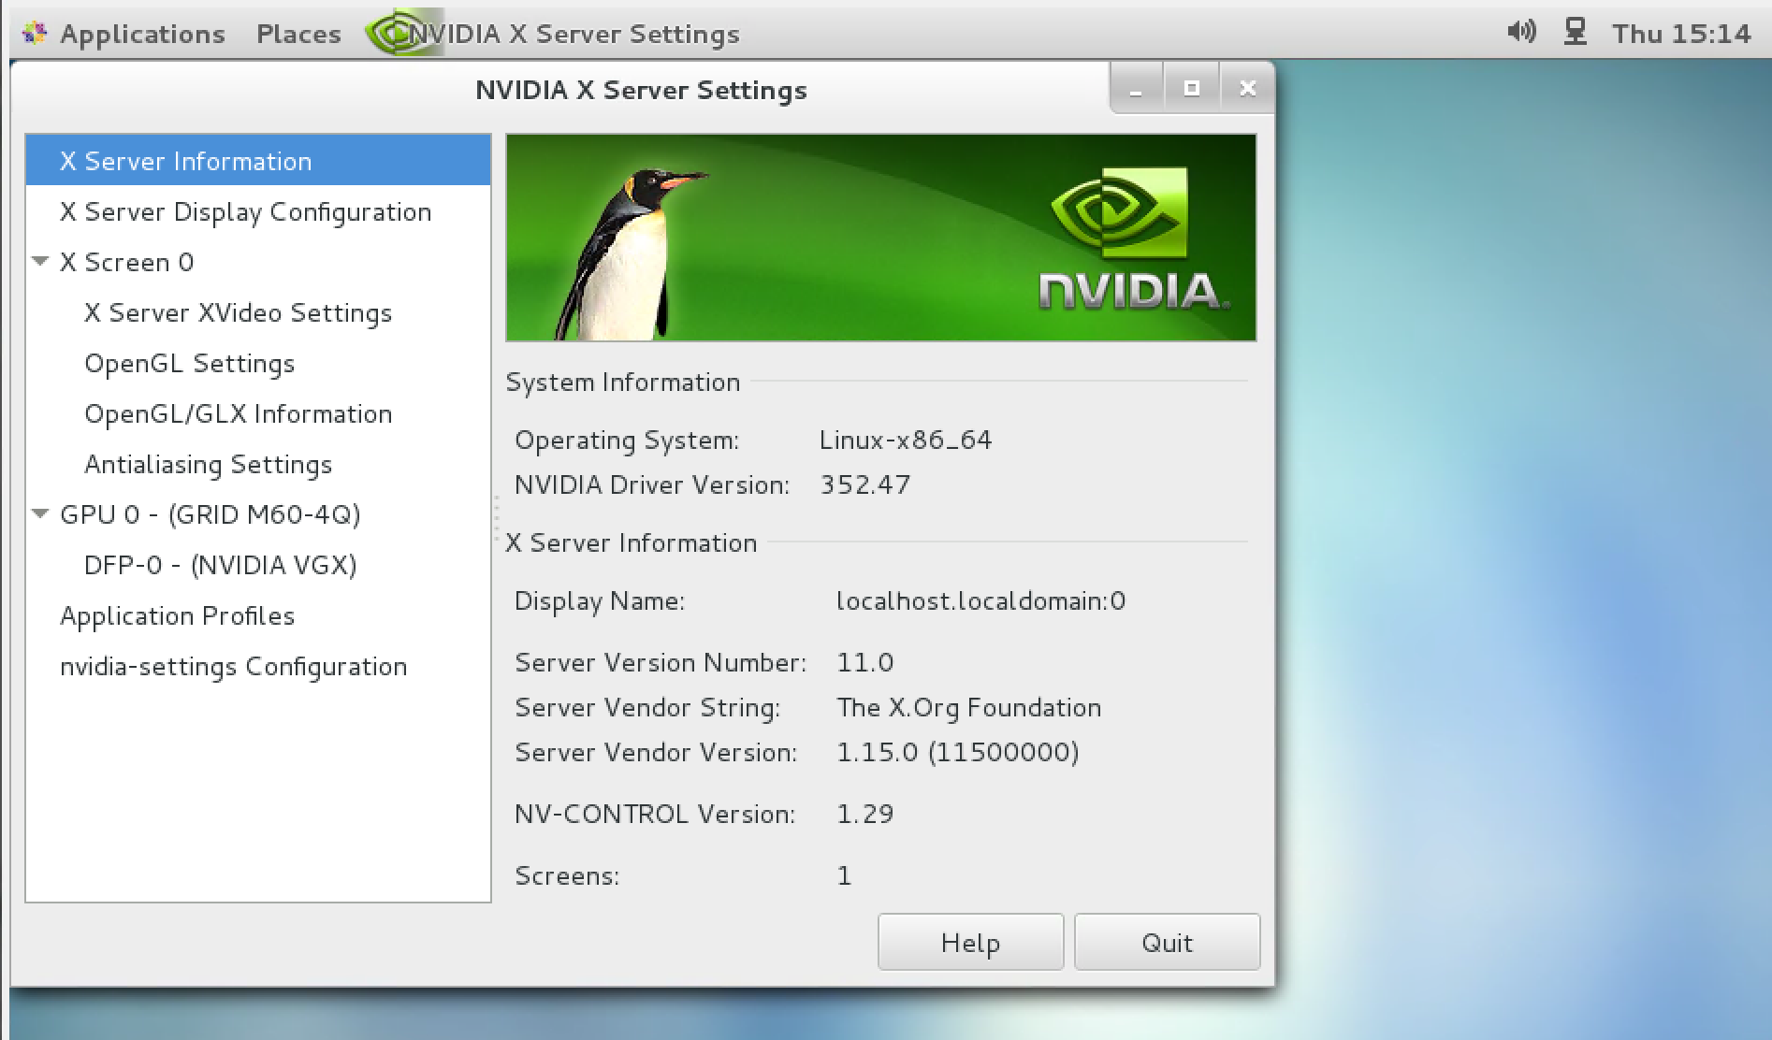Open Antialiasing Settings

point(208,464)
